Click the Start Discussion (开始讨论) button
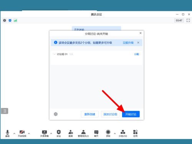192x144 pixels. tap(131, 114)
